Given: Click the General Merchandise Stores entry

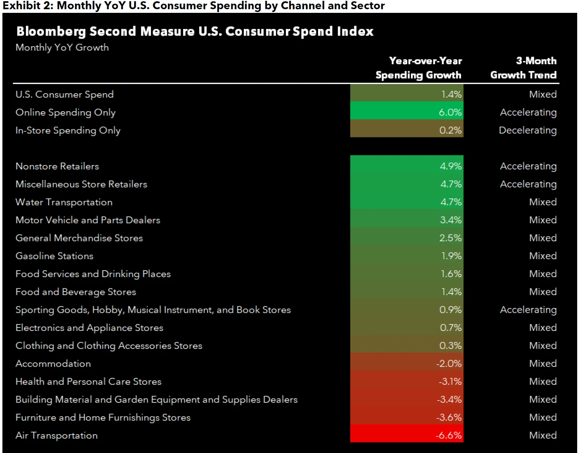Looking at the screenshot, I should (79, 238).
